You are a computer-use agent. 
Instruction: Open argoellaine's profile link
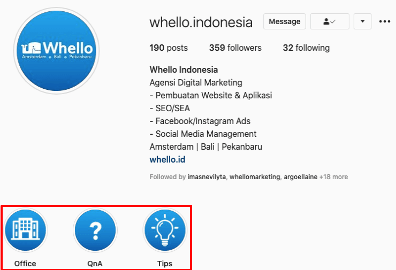pos(301,176)
